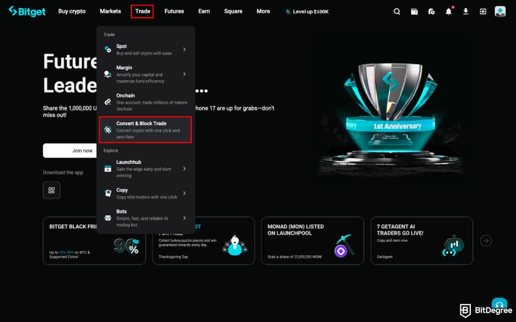Expand the Launchhub submenu arrow
This screenshot has width=516, height=322.
(x=184, y=169)
